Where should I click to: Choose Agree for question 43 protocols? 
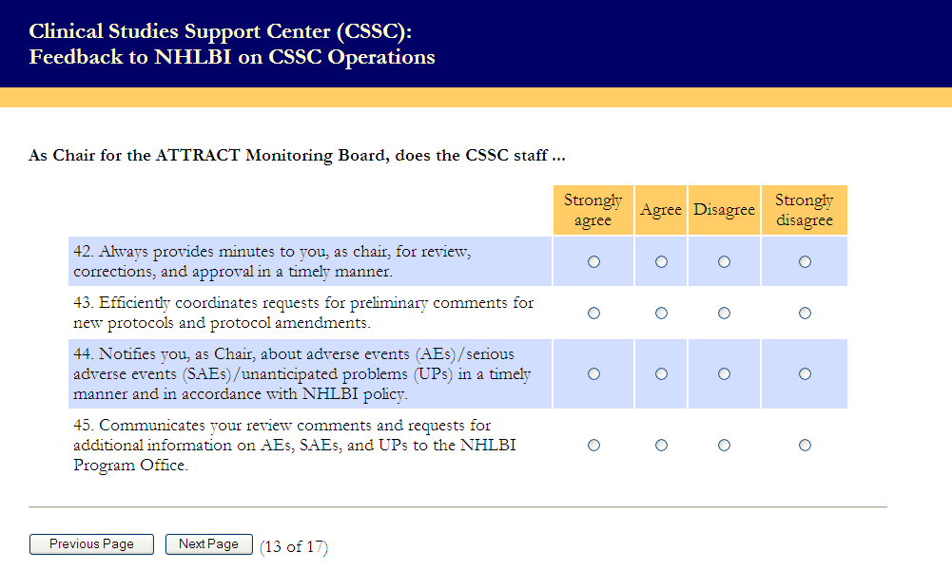pos(661,314)
